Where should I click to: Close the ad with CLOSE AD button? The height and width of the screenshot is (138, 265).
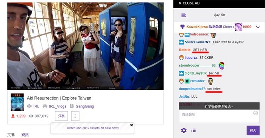pos(189,3)
